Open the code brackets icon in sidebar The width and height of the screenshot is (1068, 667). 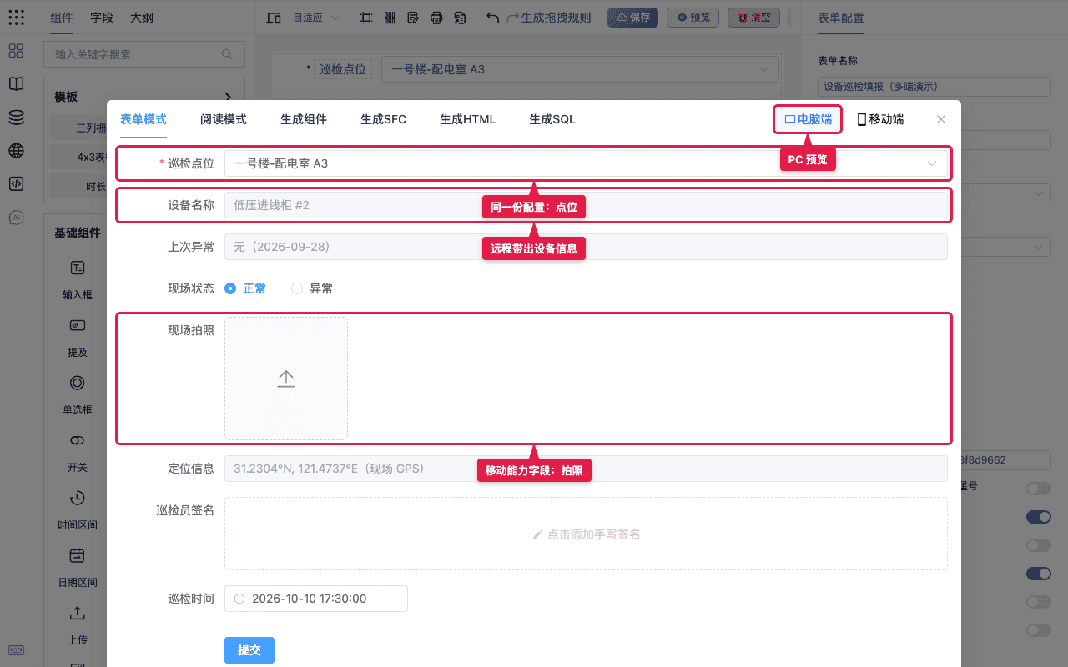16,184
